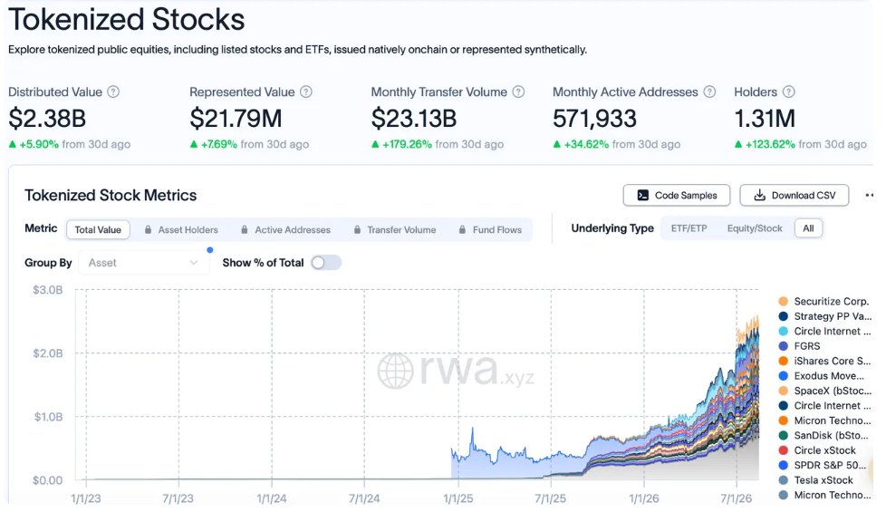Open the Monthly Active Addresses help icon
This screenshot has width=886, height=522.
[709, 92]
